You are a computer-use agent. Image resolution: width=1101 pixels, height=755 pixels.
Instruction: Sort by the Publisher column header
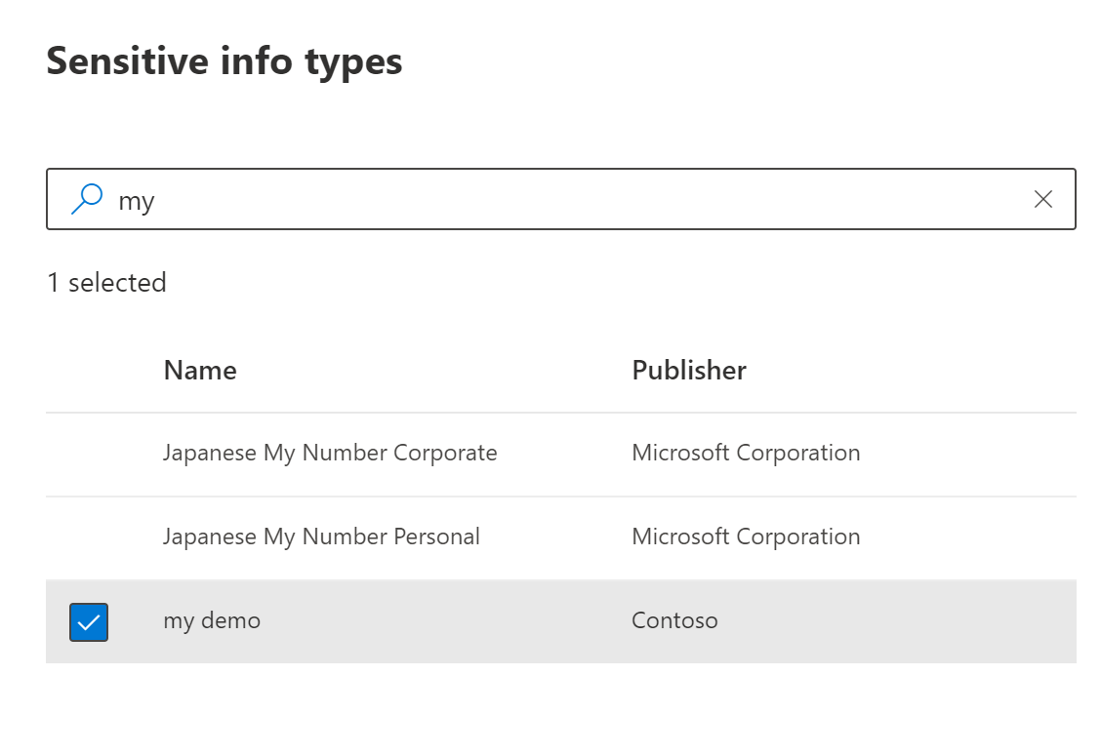coord(689,371)
